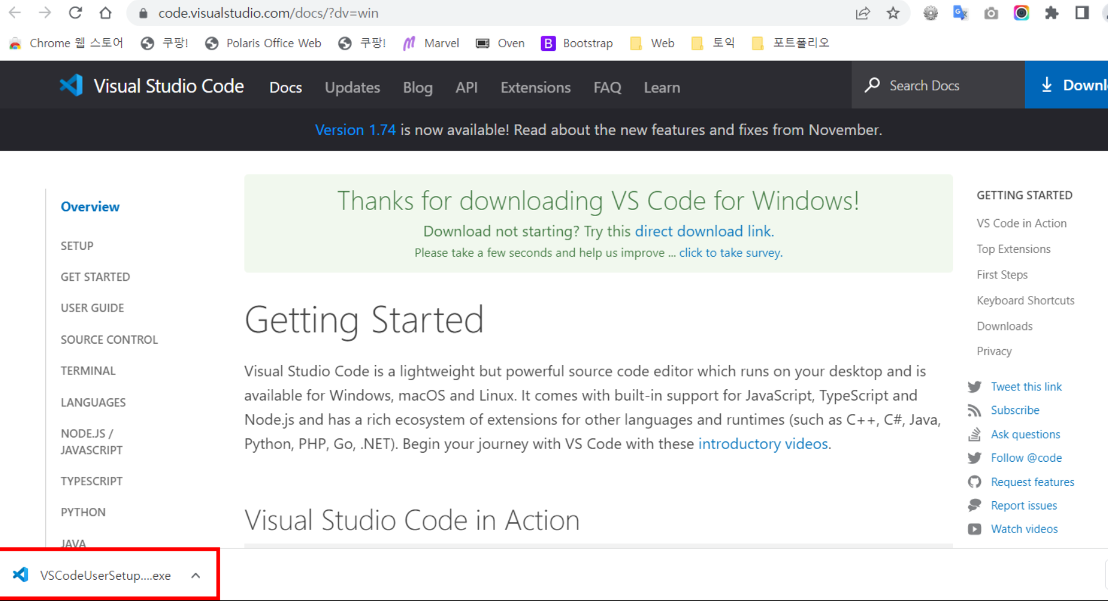Expand the USER GUIDE sidebar section
Screen dimensions: 1108x601
(92, 307)
